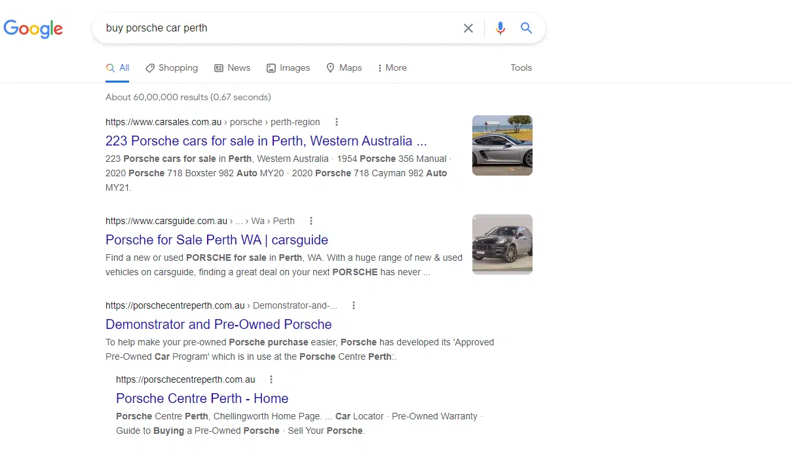Click the dark Porsche SUV thumbnail by the carsguide result
This screenshot has width=792, height=460.
tap(502, 244)
